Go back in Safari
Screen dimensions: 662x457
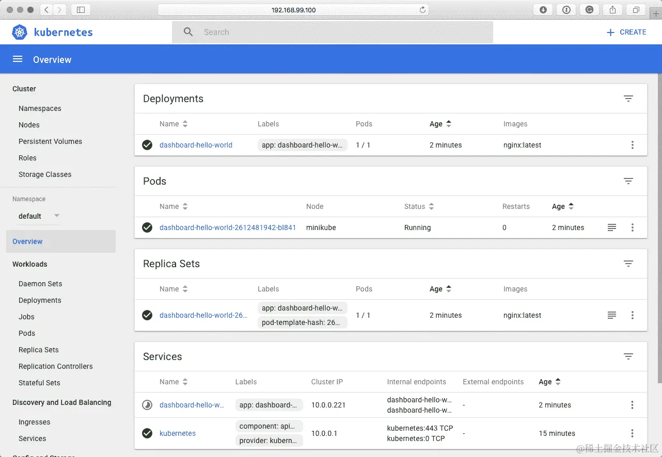pyautogui.click(x=46, y=10)
